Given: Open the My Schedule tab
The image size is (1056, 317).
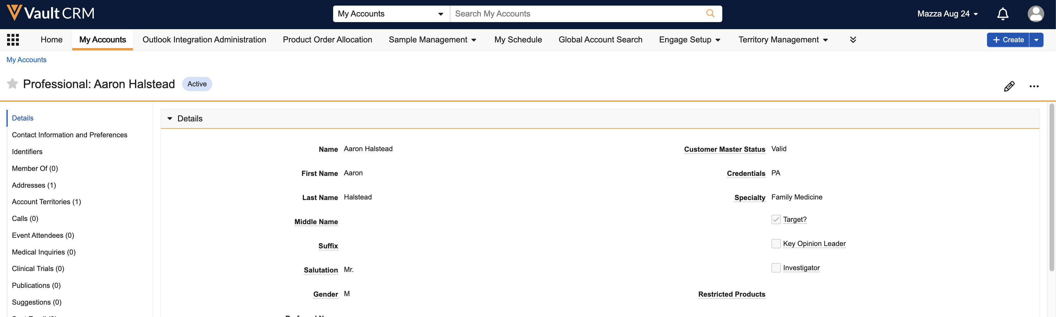Looking at the screenshot, I should (x=518, y=40).
